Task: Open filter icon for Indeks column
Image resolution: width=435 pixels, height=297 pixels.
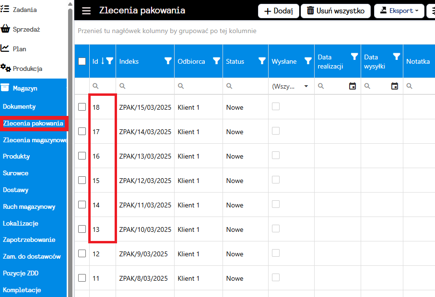Action: click(x=168, y=61)
